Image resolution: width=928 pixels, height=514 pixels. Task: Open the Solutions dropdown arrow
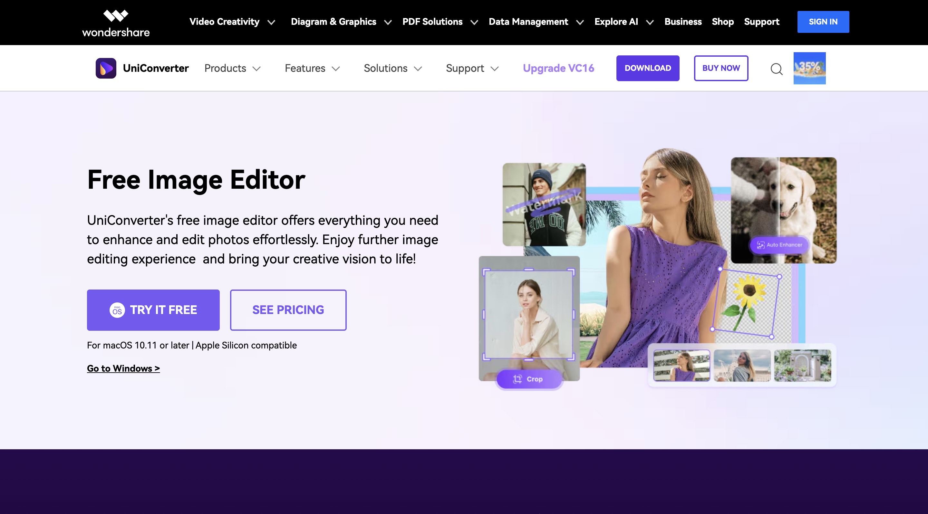pos(418,69)
